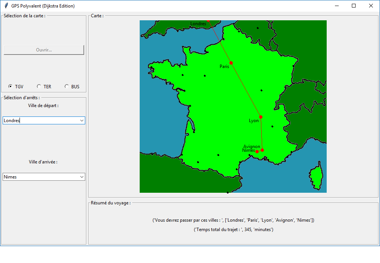The height and width of the screenshot is (263, 380).
Task: Click the 'Temps total du trajet' summary line
Action: [x=234, y=230]
